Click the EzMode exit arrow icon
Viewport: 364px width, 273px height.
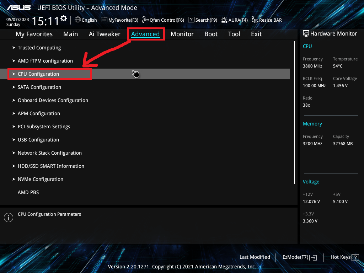[x=314, y=257]
